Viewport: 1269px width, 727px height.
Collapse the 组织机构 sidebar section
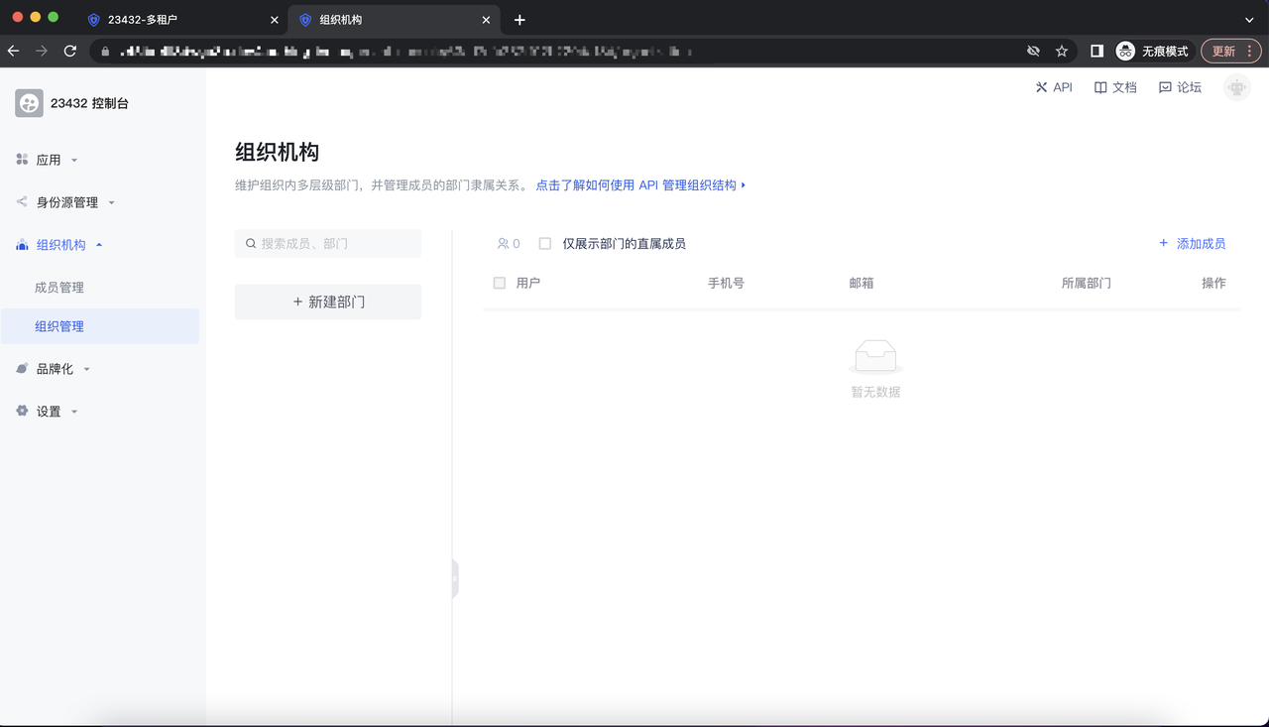pyautogui.click(x=60, y=245)
